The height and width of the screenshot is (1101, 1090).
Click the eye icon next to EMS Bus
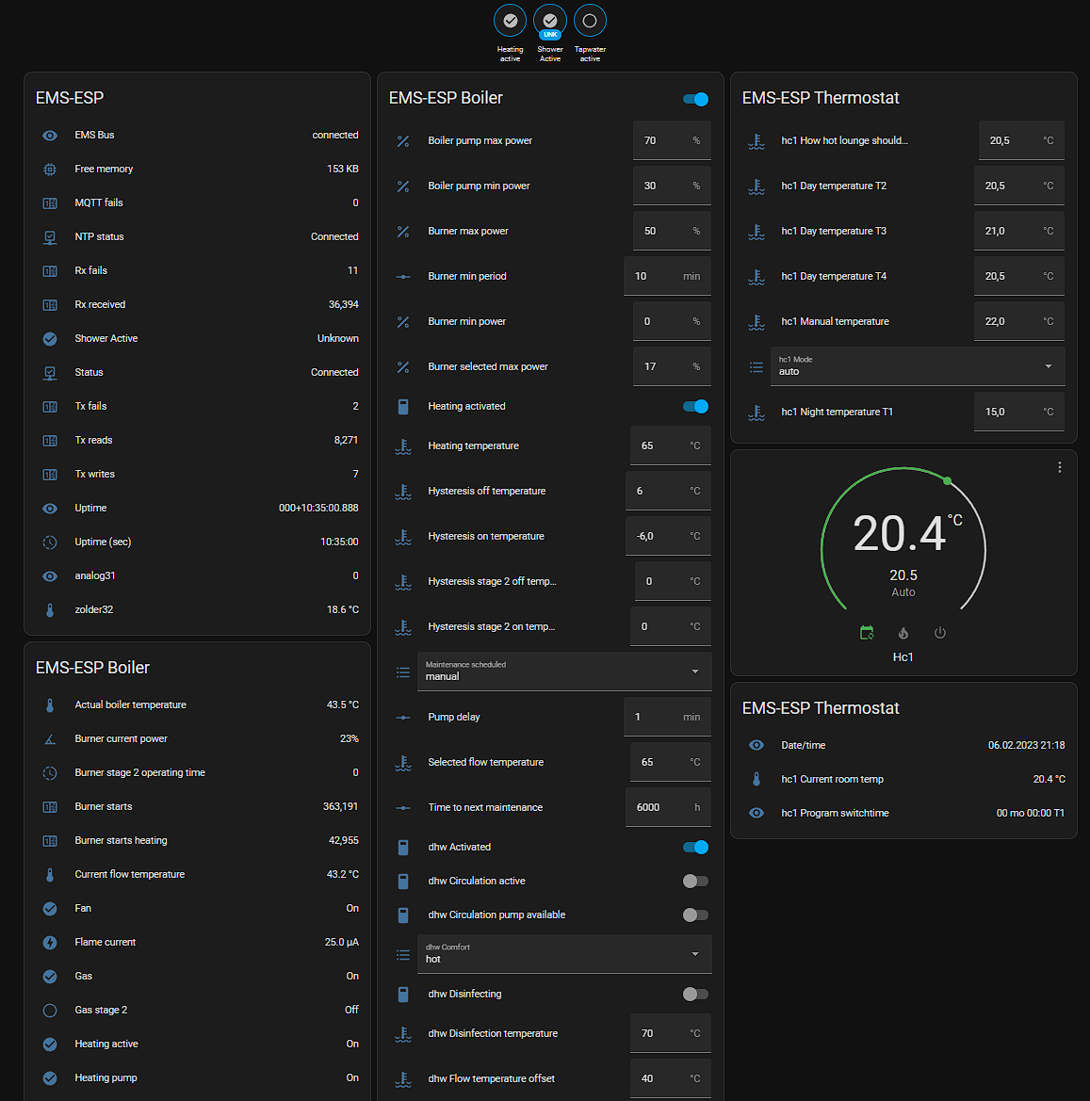49,135
